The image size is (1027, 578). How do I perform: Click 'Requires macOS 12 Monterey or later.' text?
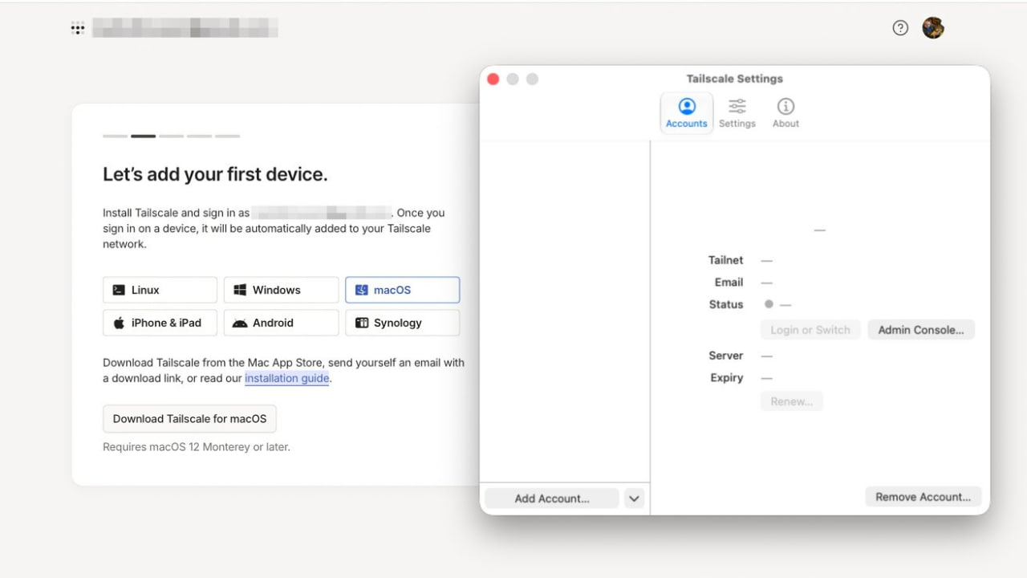click(x=197, y=446)
